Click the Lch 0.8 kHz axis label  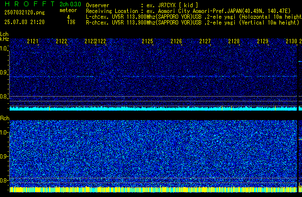(4, 97)
